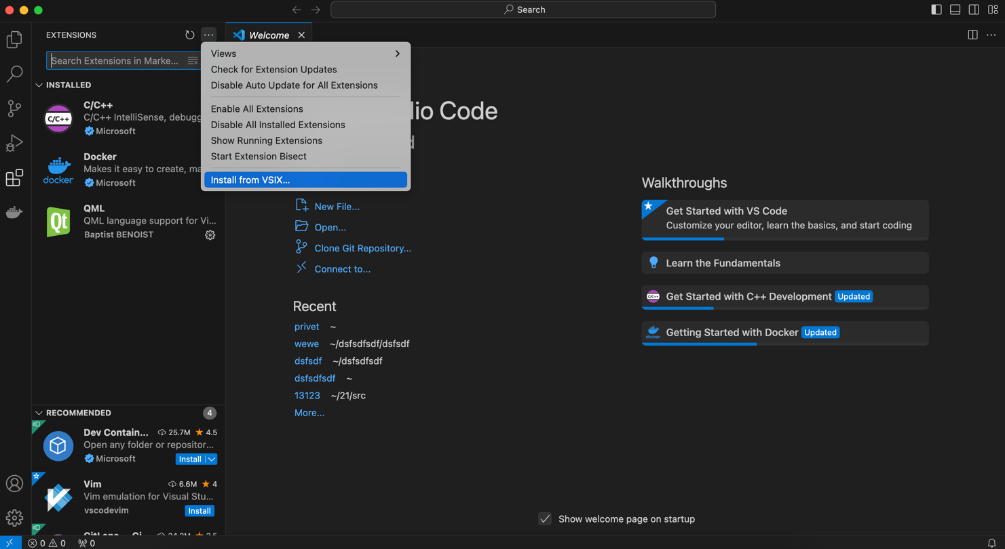Viewport: 1005px width, 549px height.
Task: Open the Search view in activity bar
Action: pos(14,73)
